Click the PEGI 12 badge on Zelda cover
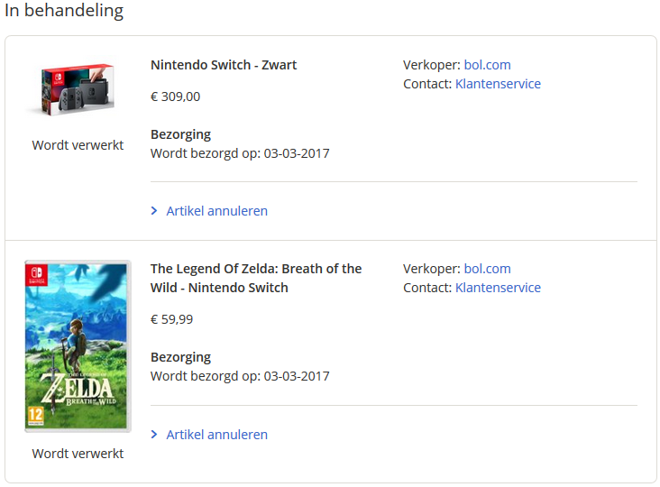This screenshot has height=487, width=660. pyautogui.click(x=35, y=417)
